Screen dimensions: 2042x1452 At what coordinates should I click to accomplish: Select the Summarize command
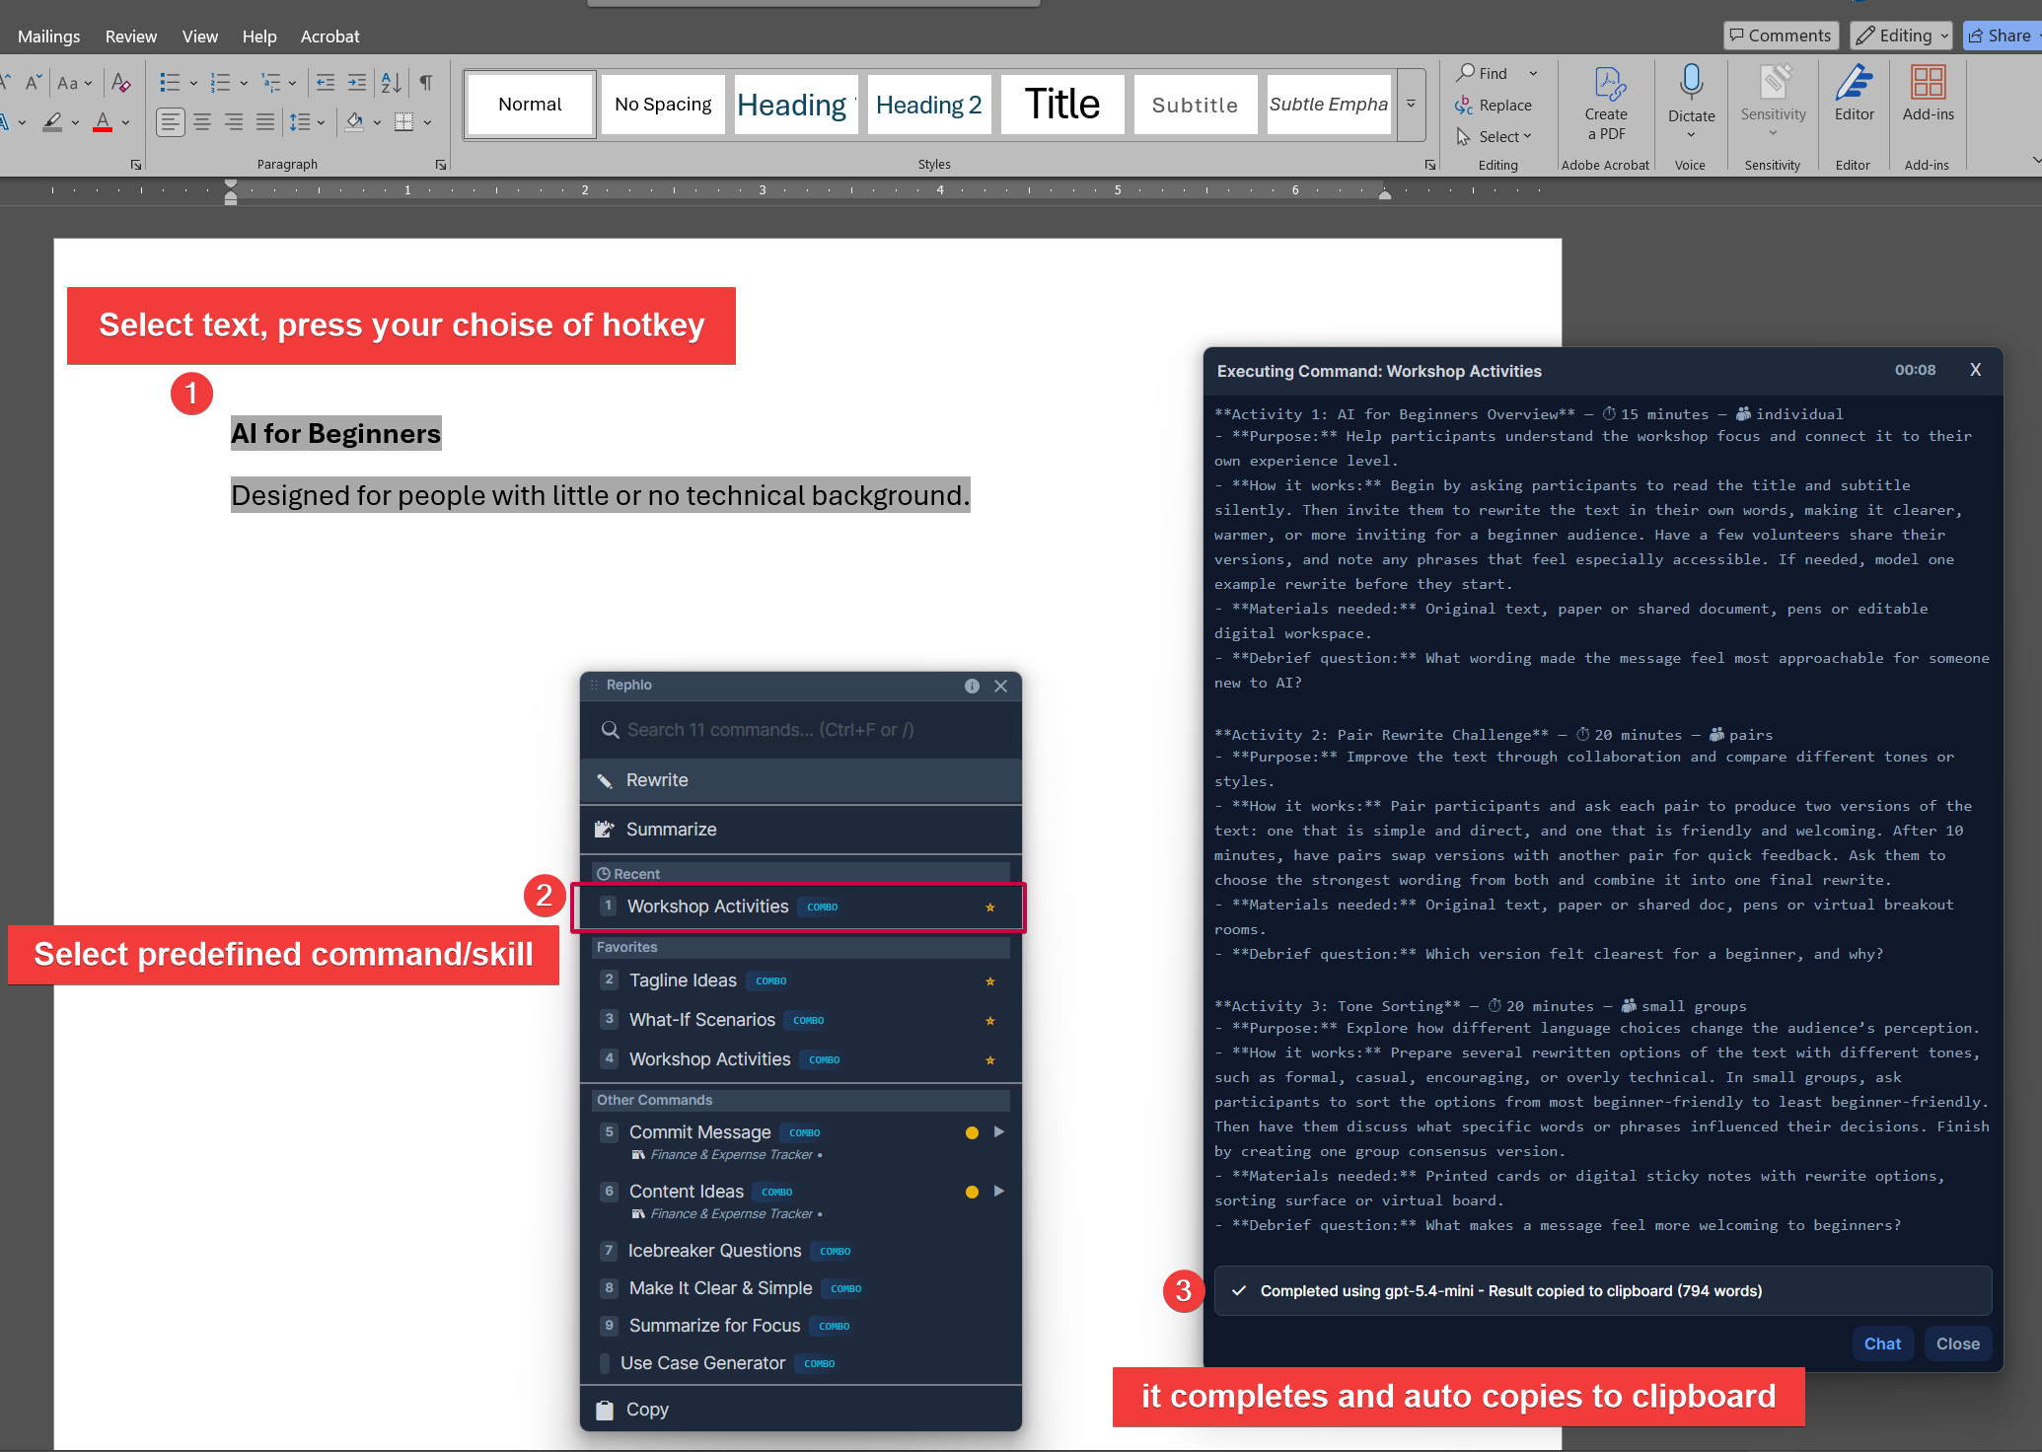point(801,830)
